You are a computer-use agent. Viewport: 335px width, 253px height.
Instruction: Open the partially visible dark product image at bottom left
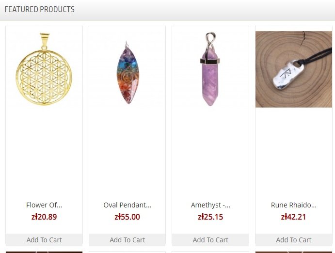(x=44, y=252)
